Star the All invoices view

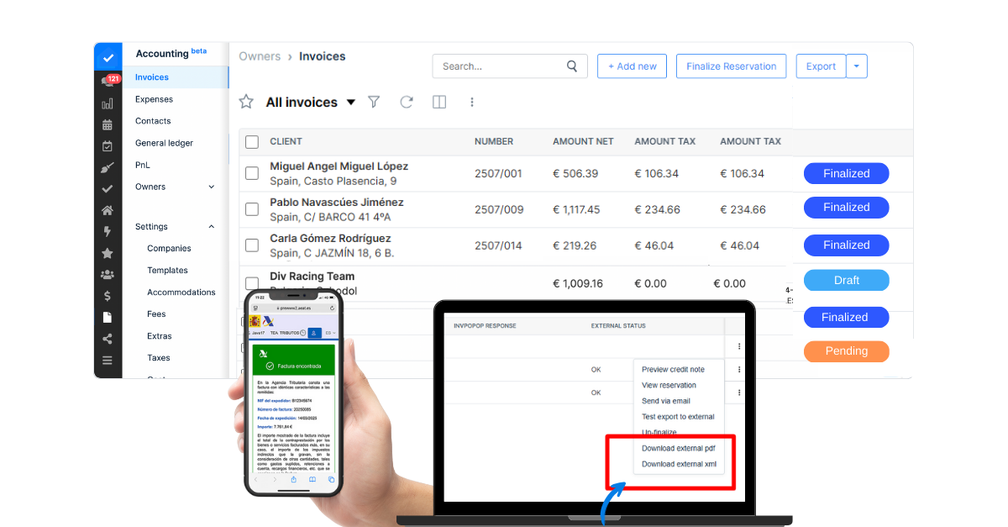(245, 102)
